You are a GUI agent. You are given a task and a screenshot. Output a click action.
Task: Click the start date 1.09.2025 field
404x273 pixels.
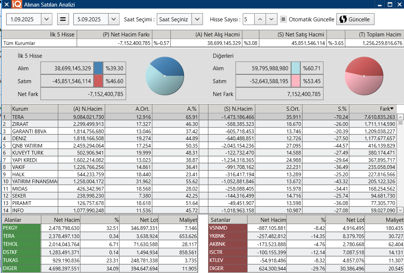point(24,19)
